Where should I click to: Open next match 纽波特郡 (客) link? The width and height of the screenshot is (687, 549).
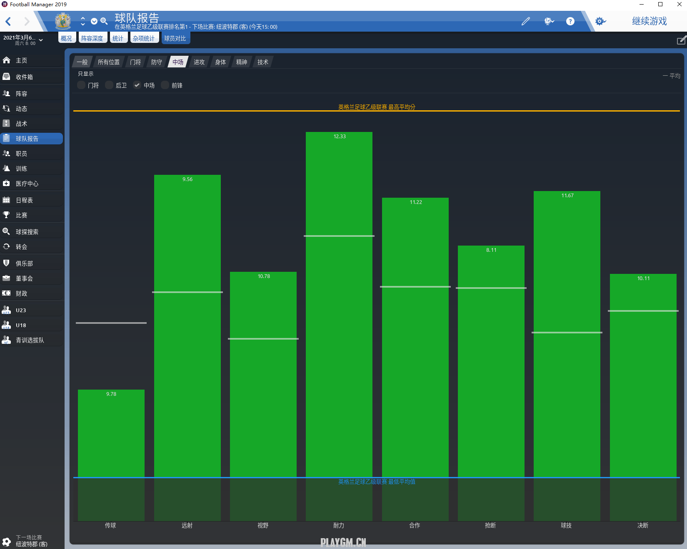tap(32, 544)
